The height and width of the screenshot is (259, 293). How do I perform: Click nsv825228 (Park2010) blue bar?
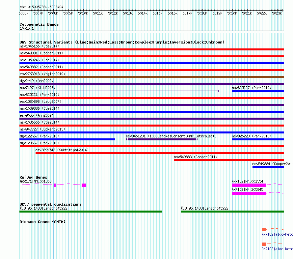[258, 139]
